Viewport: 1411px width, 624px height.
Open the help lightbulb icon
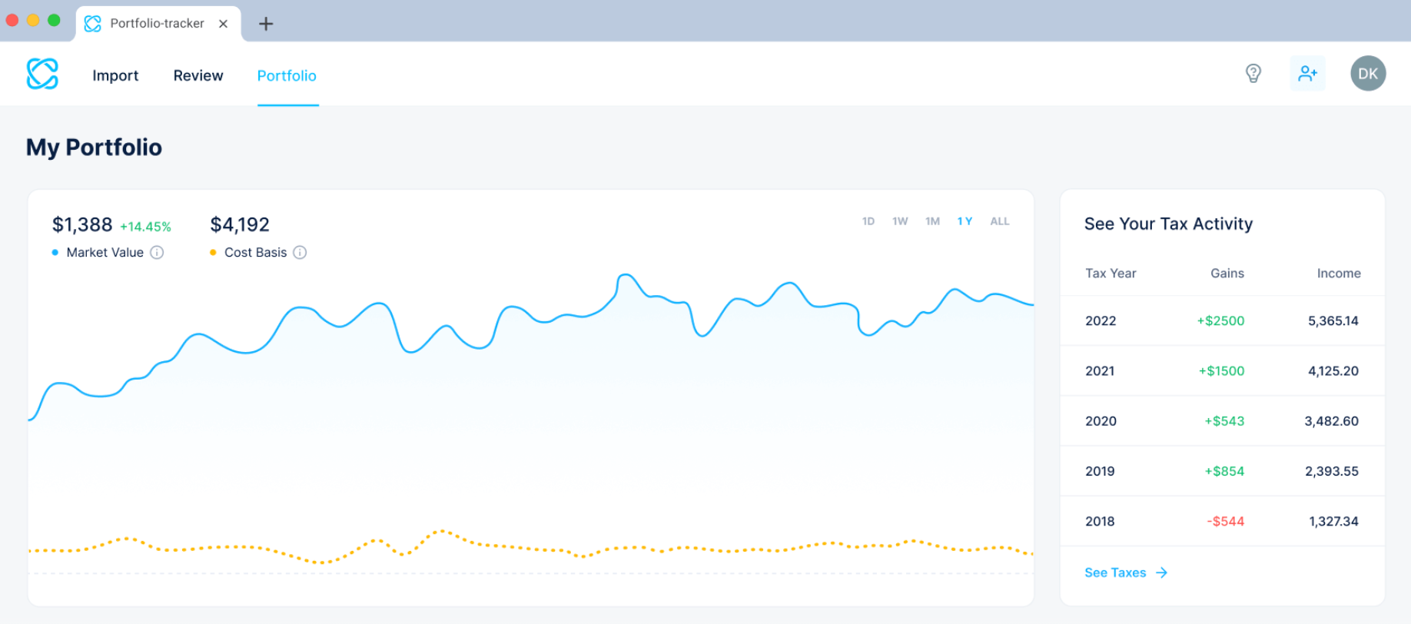pyautogui.click(x=1253, y=73)
